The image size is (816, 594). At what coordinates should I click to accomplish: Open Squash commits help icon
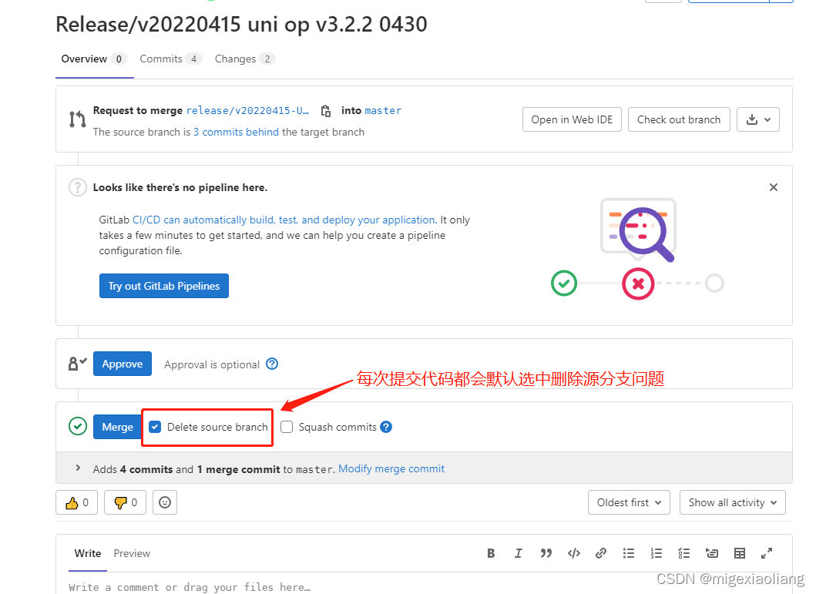[385, 427]
